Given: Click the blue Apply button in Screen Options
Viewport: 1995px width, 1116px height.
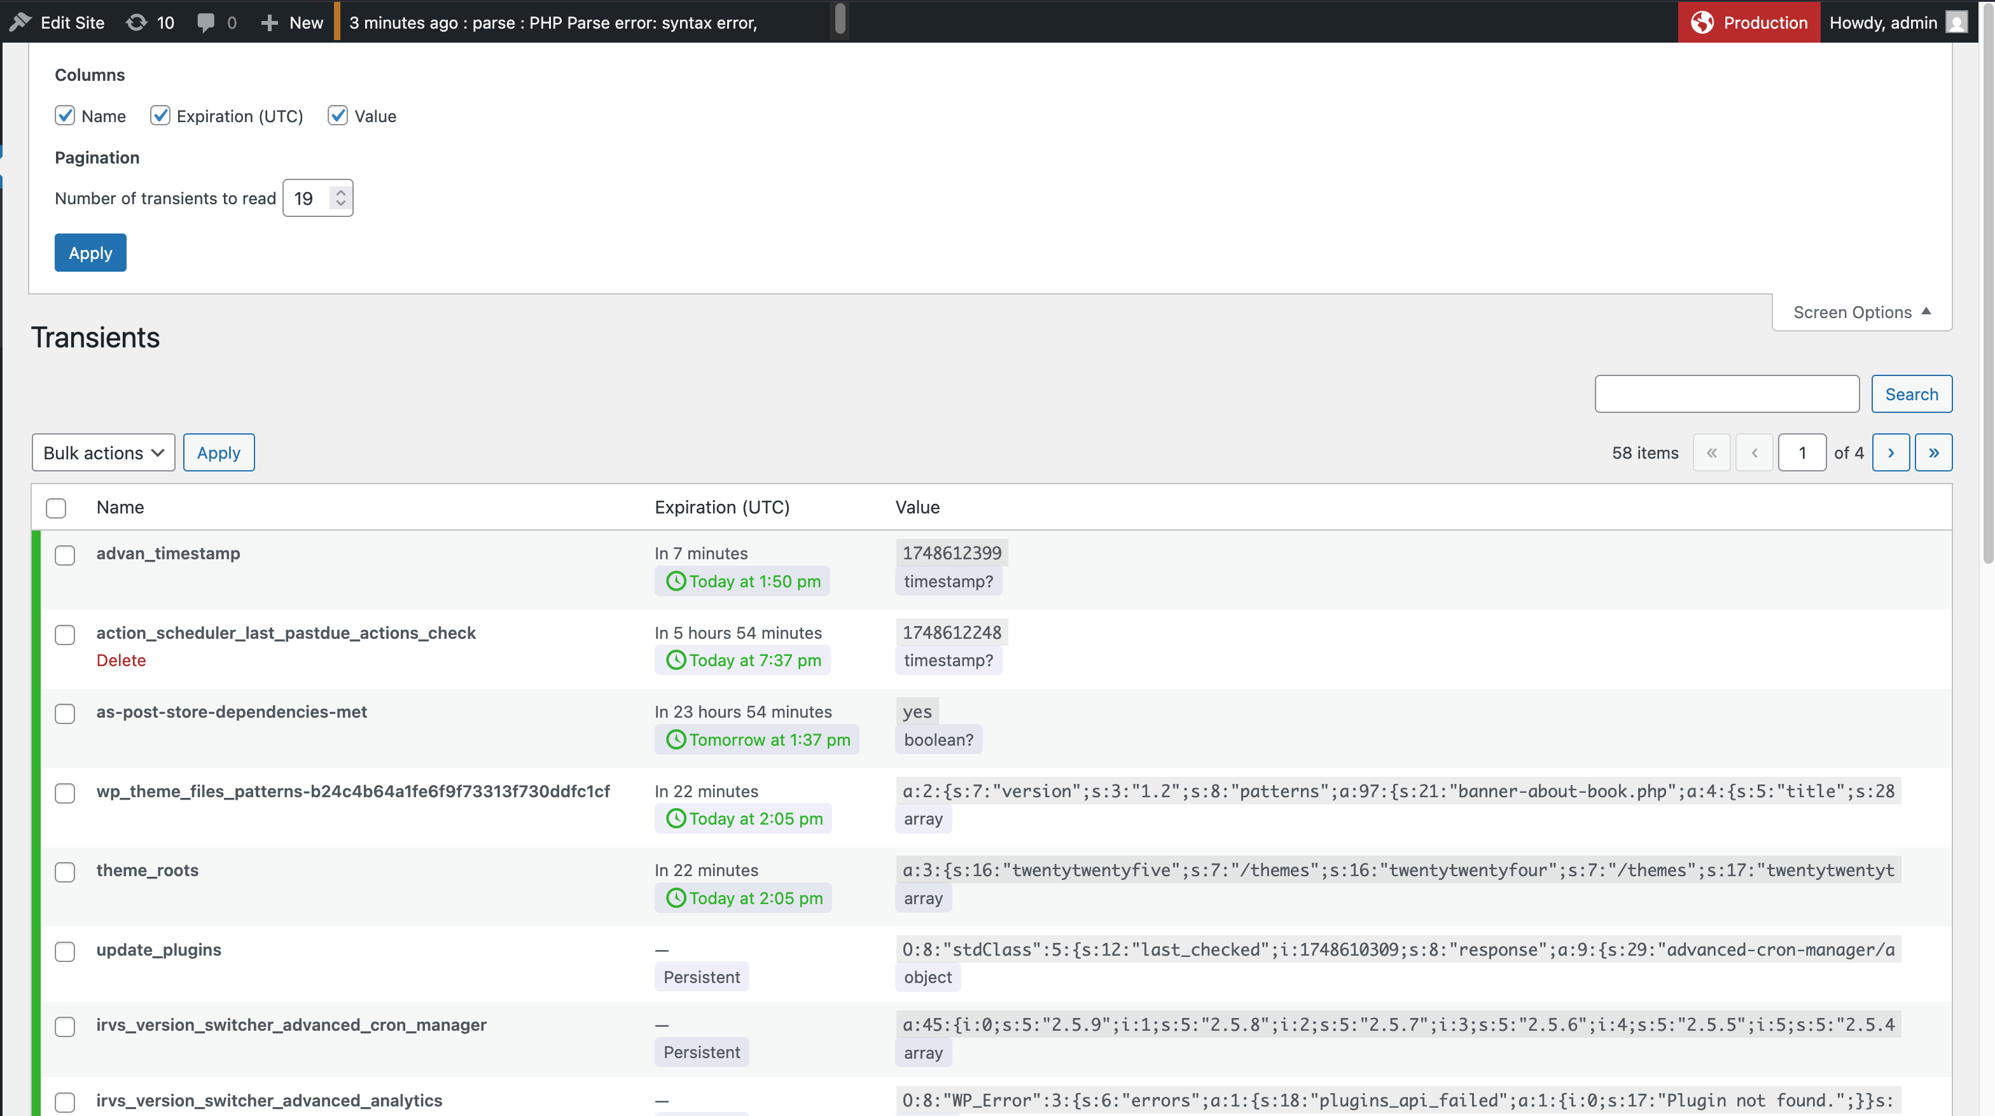Looking at the screenshot, I should [x=90, y=253].
